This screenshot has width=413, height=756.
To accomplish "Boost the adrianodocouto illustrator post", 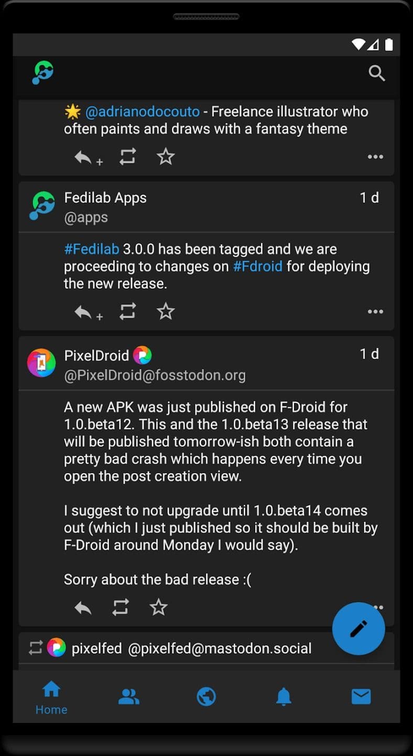I will tap(127, 156).
